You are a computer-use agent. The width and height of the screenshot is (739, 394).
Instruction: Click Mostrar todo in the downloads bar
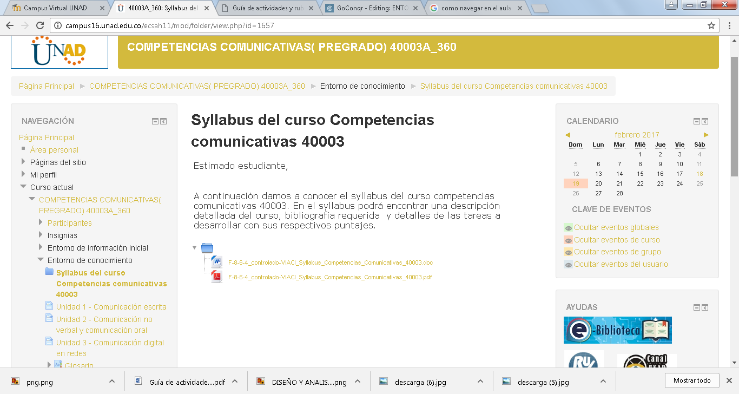point(692,380)
